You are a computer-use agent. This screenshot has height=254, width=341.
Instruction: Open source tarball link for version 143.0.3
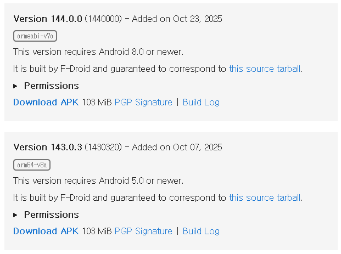pyautogui.click(x=265, y=197)
